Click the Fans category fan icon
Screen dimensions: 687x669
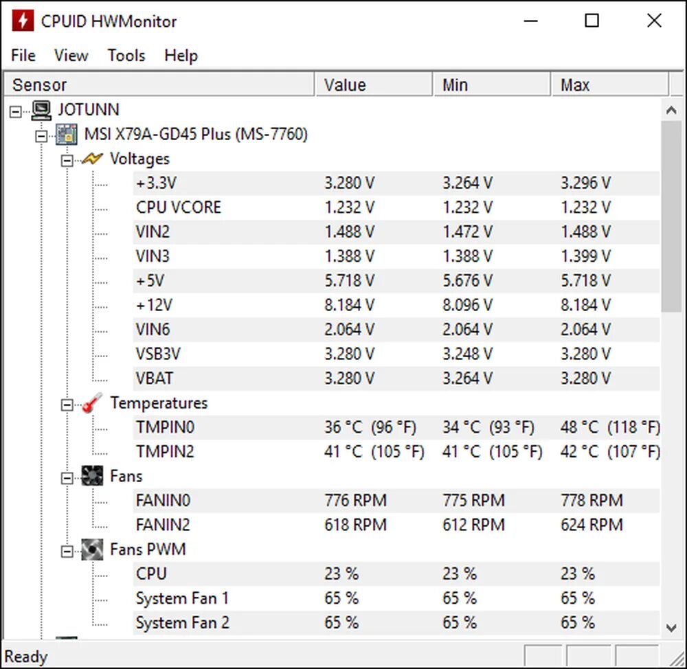pos(92,476)
